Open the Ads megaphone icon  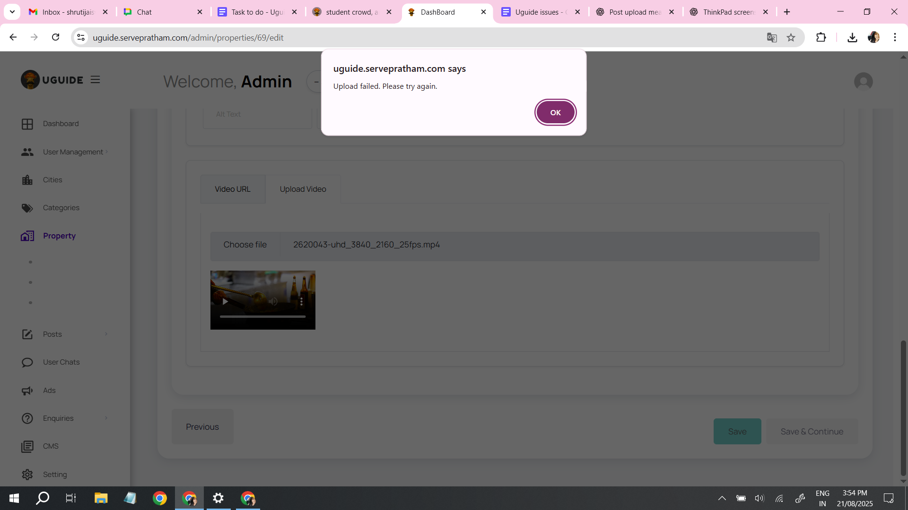27,391
